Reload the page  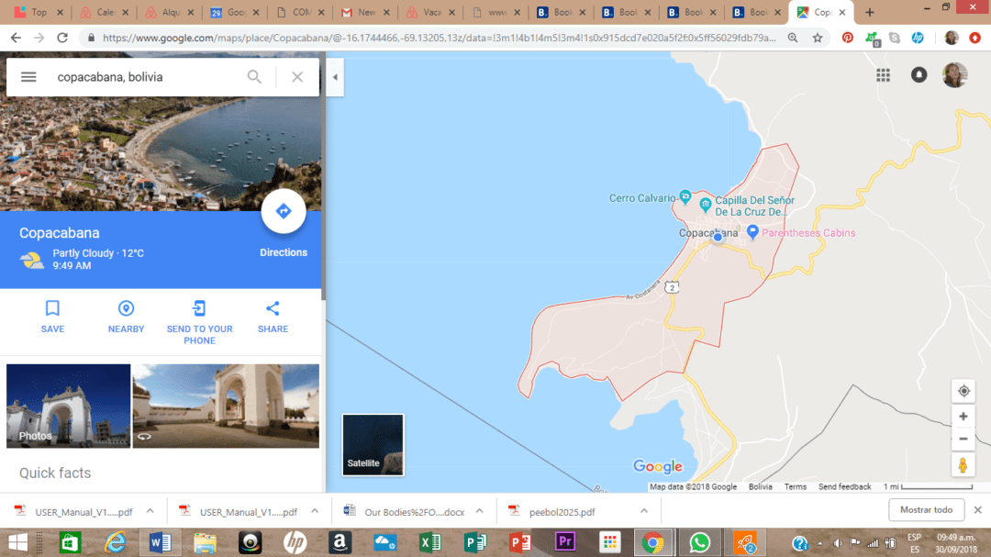tap(62, 38)
